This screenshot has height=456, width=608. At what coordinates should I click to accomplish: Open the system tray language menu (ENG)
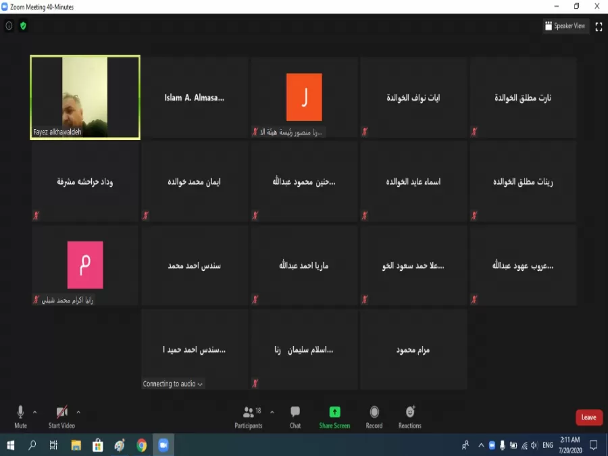point(547,446)
